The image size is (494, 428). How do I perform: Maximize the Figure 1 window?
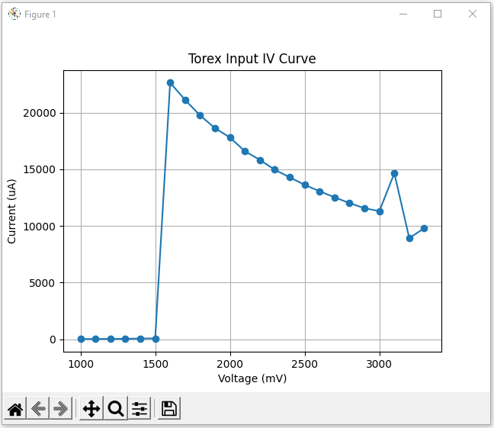[438, 14]
